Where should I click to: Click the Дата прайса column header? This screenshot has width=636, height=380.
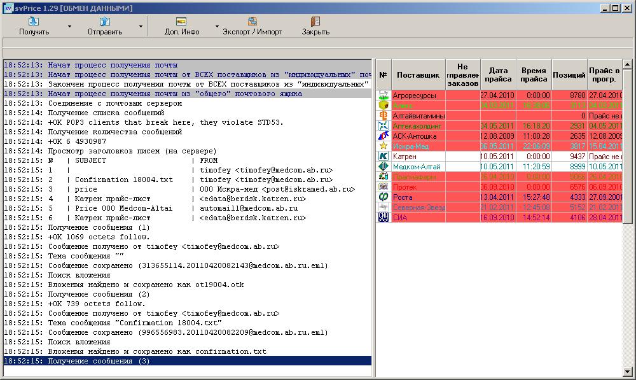coord(499,75)
